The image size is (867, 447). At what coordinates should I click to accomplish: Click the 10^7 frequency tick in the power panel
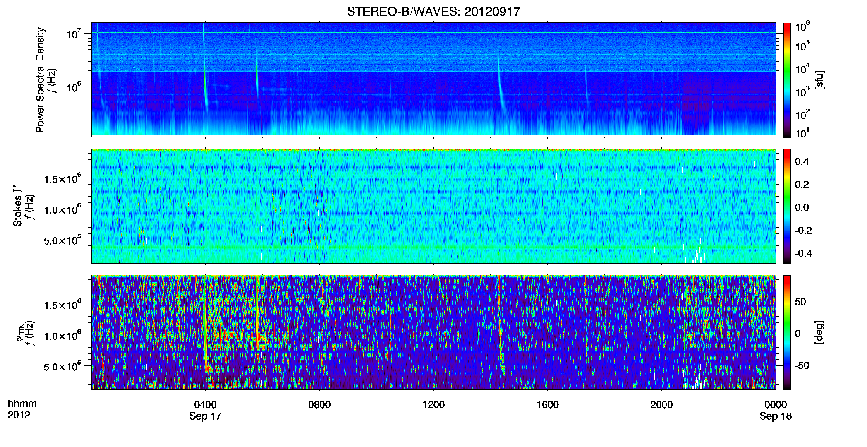74,34
